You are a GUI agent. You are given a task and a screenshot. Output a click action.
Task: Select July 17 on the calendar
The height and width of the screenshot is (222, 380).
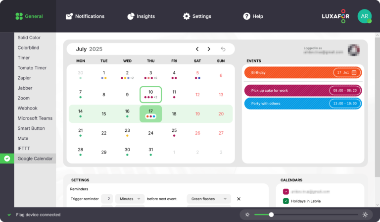pos(150,111)
